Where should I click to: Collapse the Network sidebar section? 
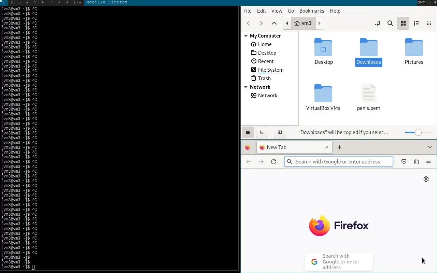point(246,87)
